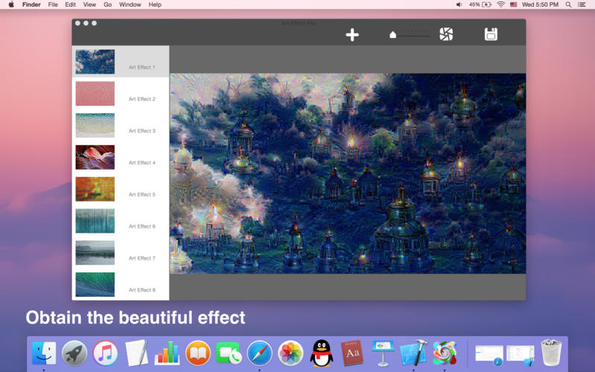The image size is (595, 372).
Task: Save the result with the floppy disk icon
Action: 491,34
